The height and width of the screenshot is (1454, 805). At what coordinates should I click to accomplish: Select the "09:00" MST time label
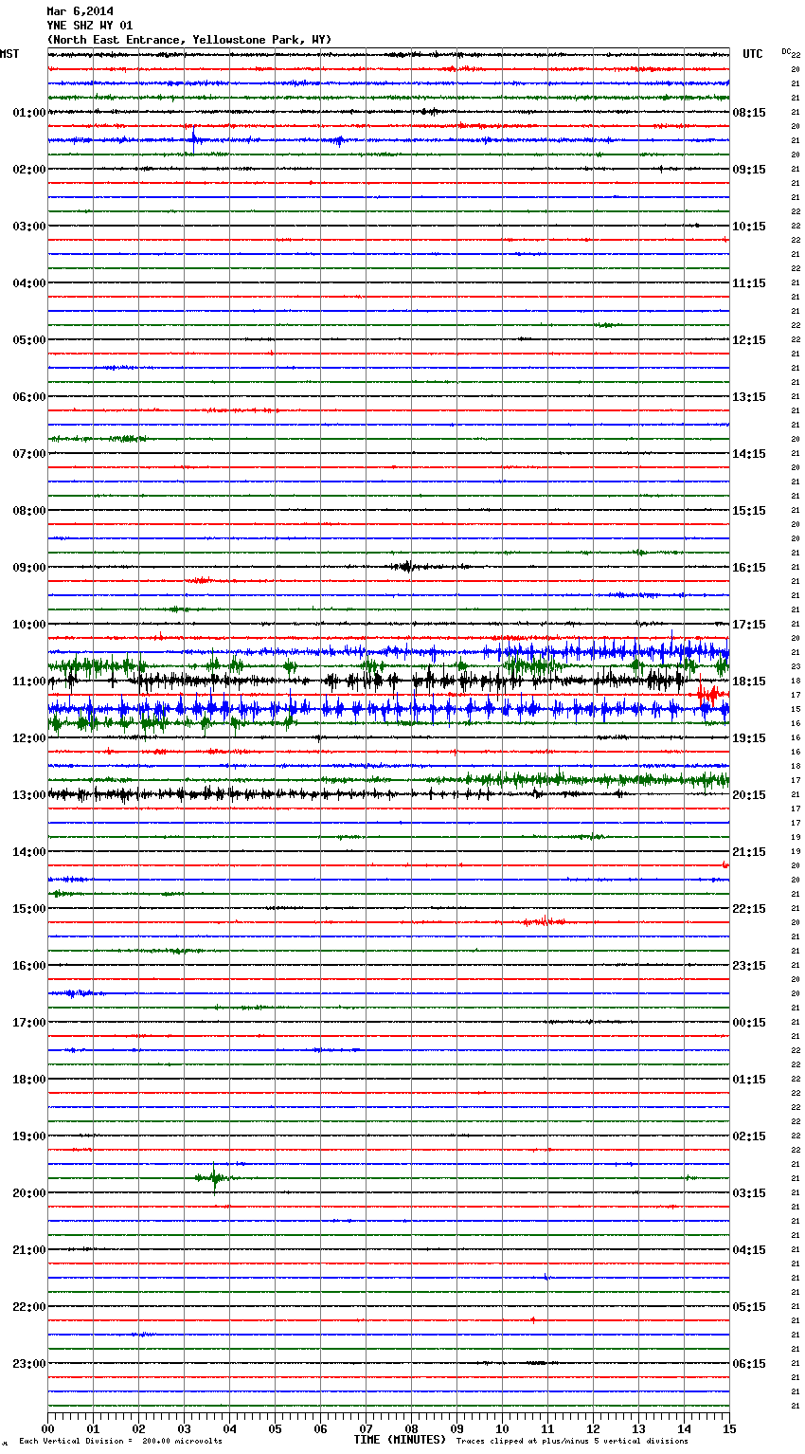click(29, 568)
